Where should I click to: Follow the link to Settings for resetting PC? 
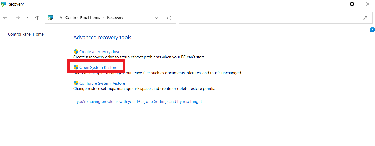pyautogui.click(x=137, y=102)
